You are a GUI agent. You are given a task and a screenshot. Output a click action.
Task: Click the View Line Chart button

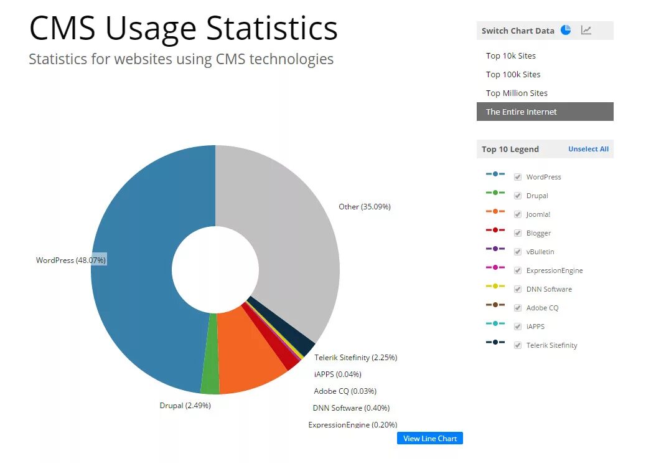(x=429, y=438)
